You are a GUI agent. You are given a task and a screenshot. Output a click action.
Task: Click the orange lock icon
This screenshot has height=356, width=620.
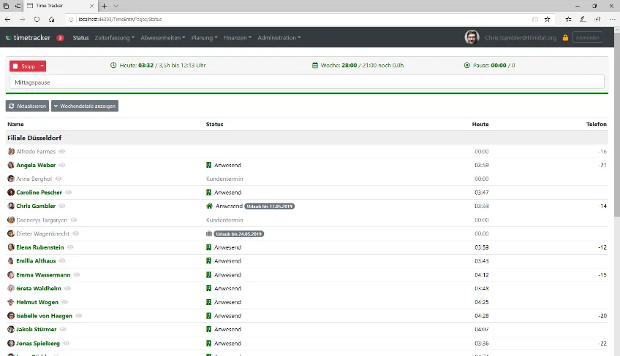(565, 38)
